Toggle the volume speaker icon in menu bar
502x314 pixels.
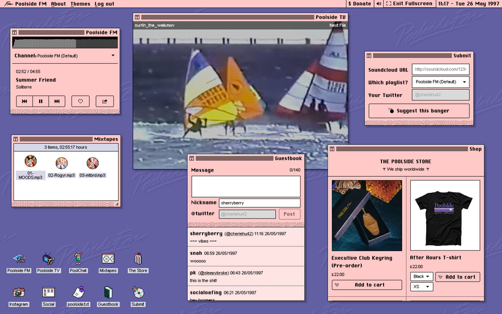coord(380,4)
